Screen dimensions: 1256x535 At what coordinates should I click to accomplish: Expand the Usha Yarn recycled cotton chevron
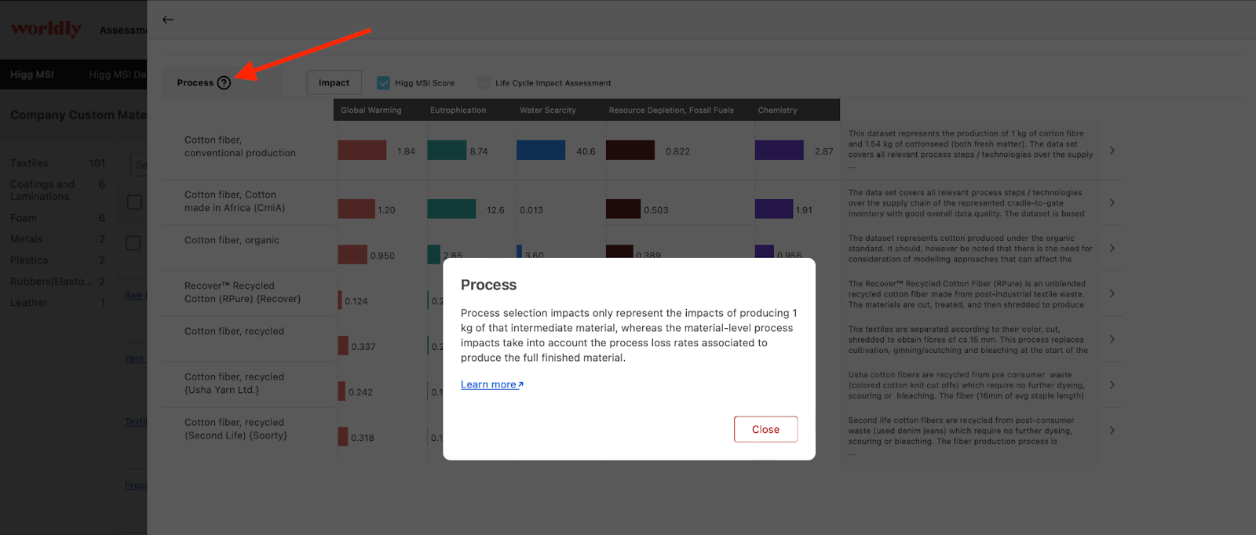pos(1112,384)
